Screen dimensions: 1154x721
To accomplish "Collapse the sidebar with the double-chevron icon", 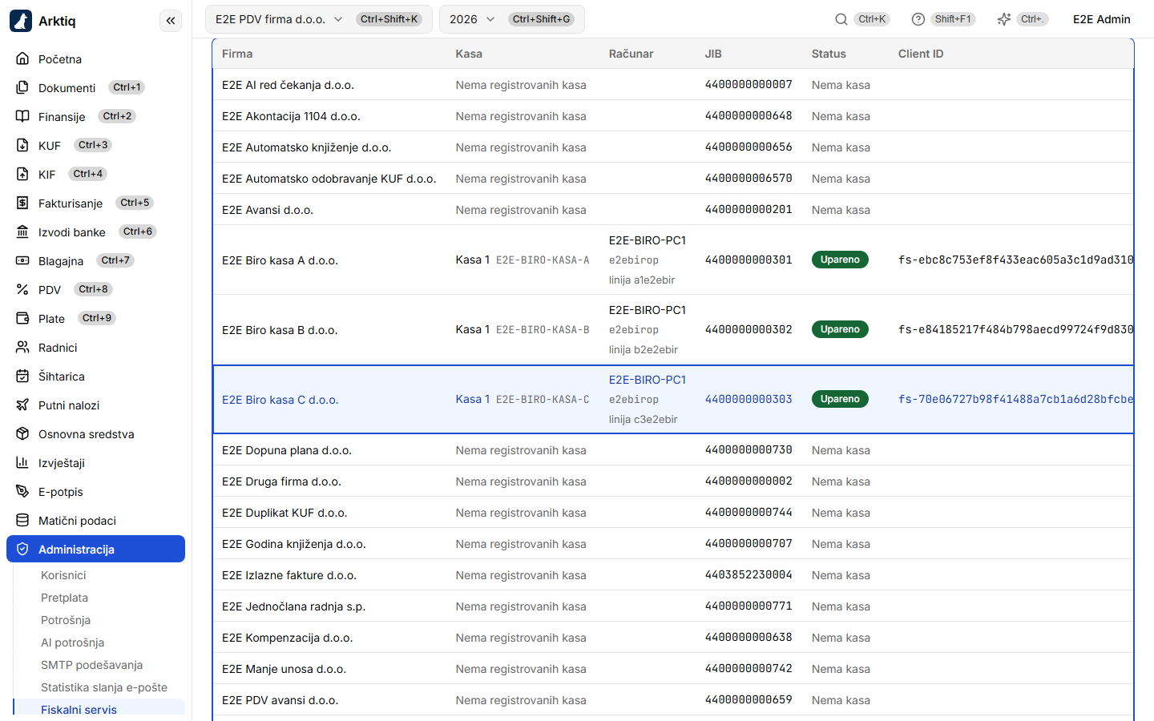I will 171,21.
